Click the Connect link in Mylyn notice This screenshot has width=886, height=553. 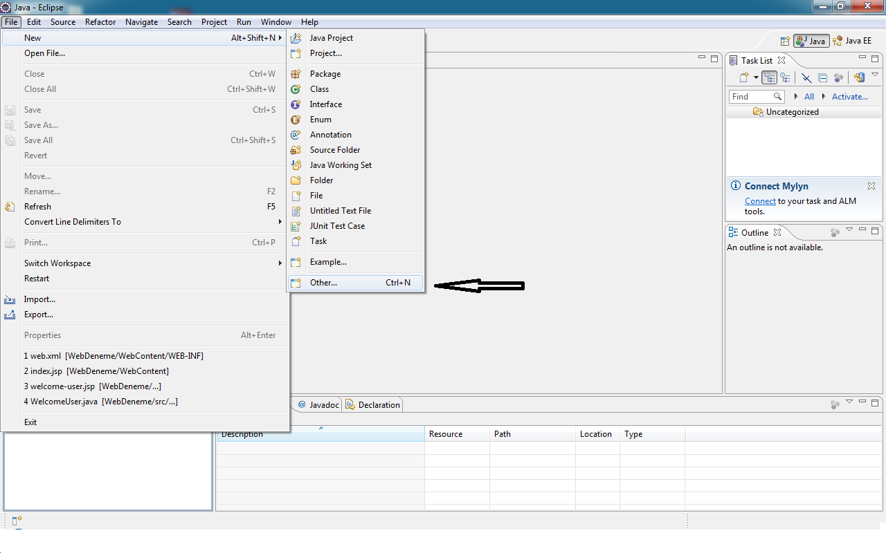coord(760,201)
